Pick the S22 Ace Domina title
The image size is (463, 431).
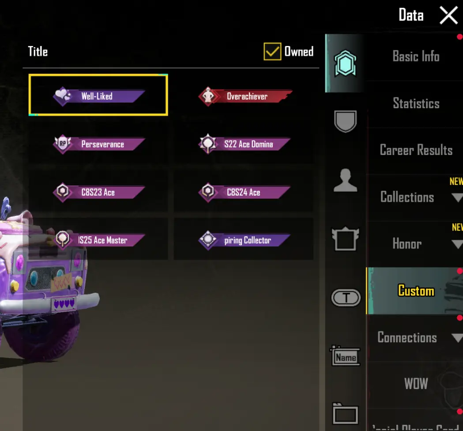coord(245,144)
